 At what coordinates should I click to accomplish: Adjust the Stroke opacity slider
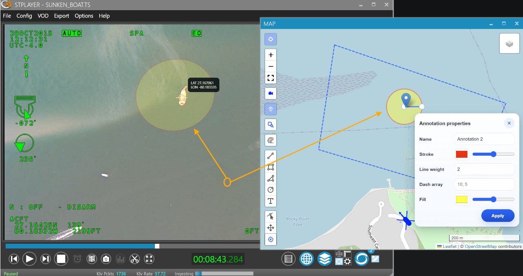(493, 154)
